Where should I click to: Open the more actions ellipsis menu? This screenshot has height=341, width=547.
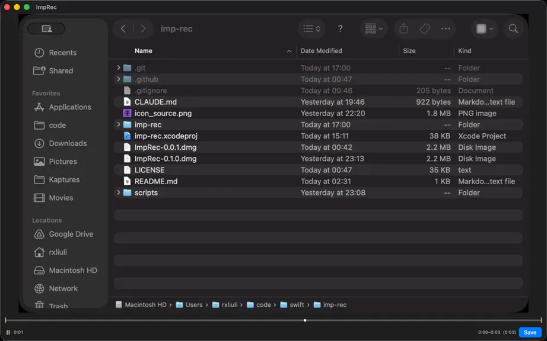click(x=446, y=28)
